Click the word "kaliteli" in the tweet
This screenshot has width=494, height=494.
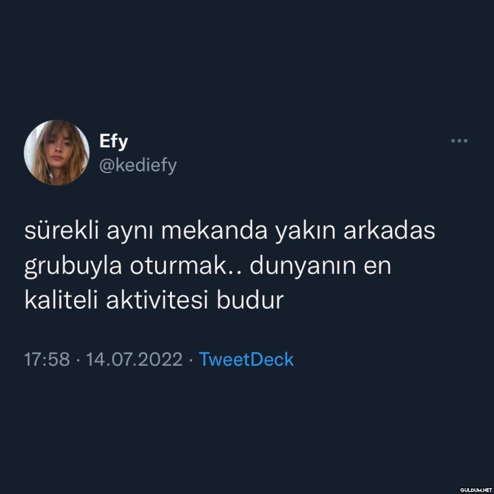click(x=61, y=300)
